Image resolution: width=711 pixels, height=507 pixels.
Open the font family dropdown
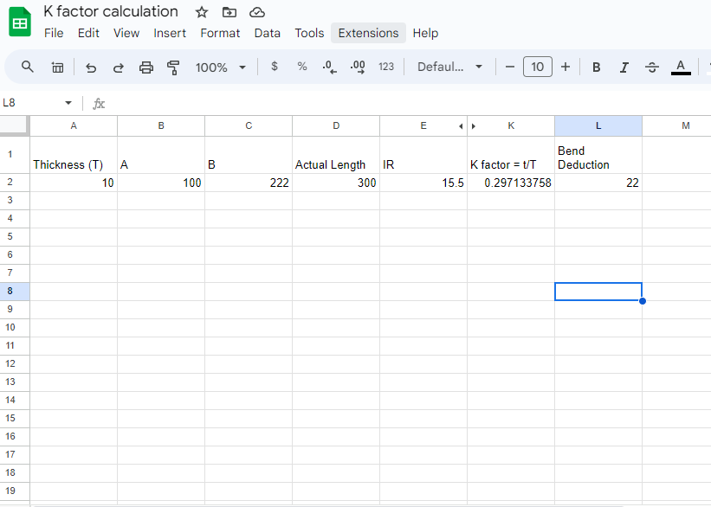[x=449, y=67]
